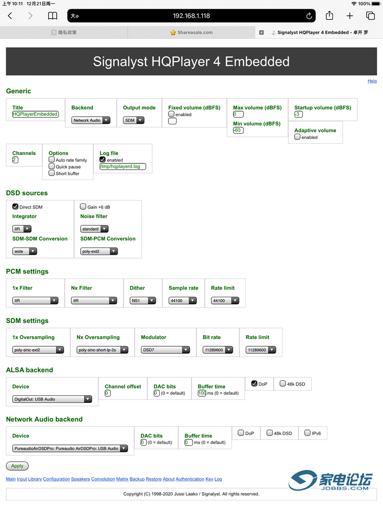
Task: Reload the page with refresh icon
Action: coord(309,16)
